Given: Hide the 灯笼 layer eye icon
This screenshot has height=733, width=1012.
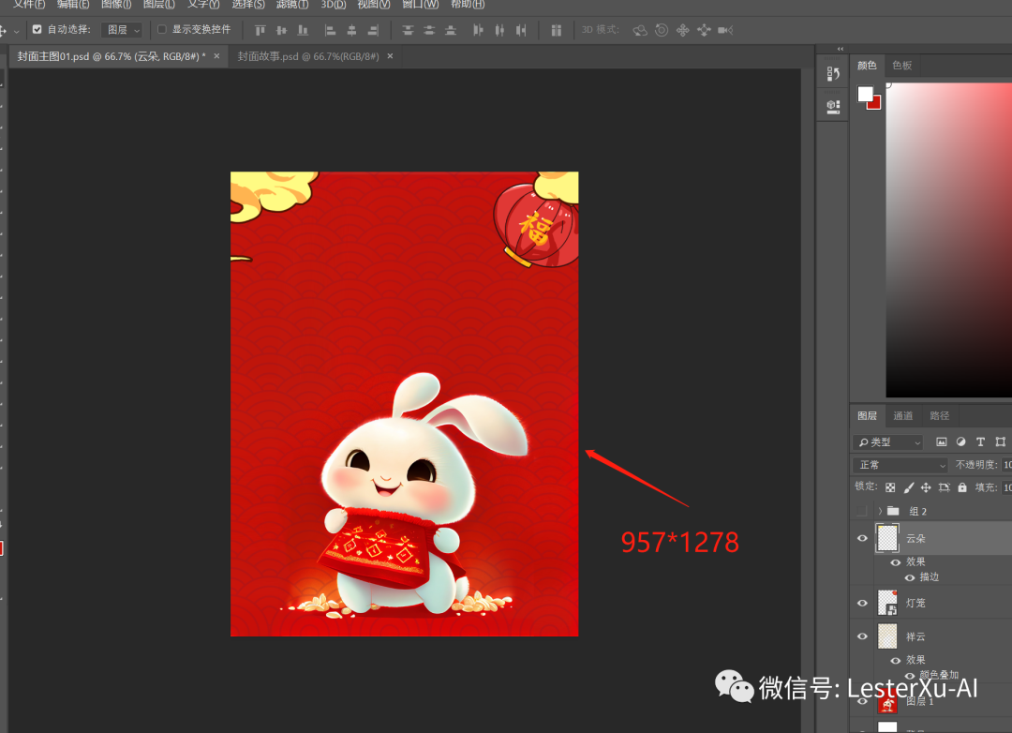Looking at the screenshot, I should point(862,604).
